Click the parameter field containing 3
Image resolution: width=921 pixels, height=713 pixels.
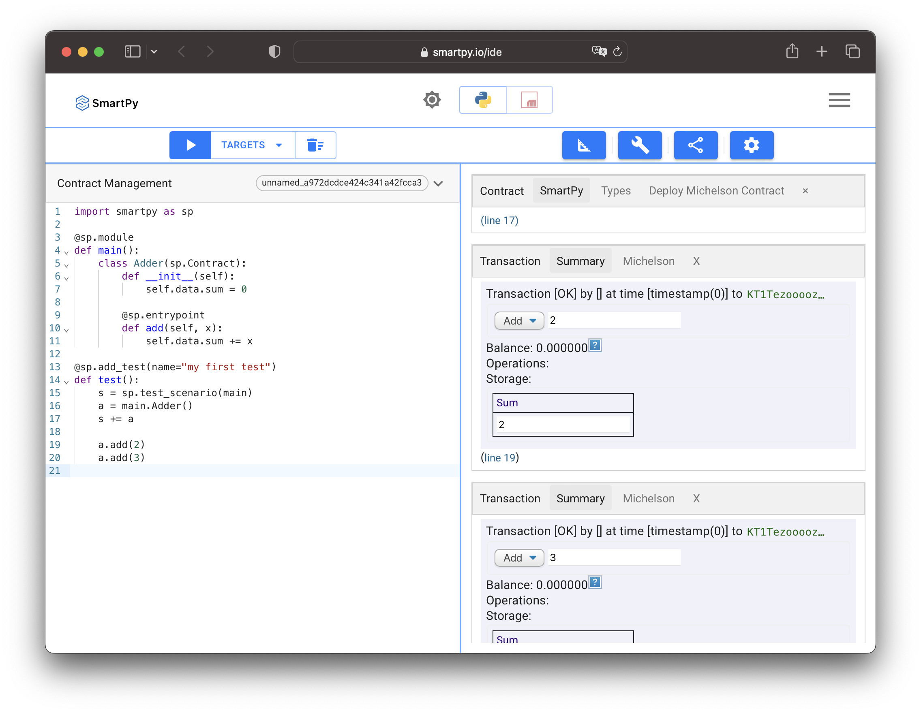coord(614,557)
